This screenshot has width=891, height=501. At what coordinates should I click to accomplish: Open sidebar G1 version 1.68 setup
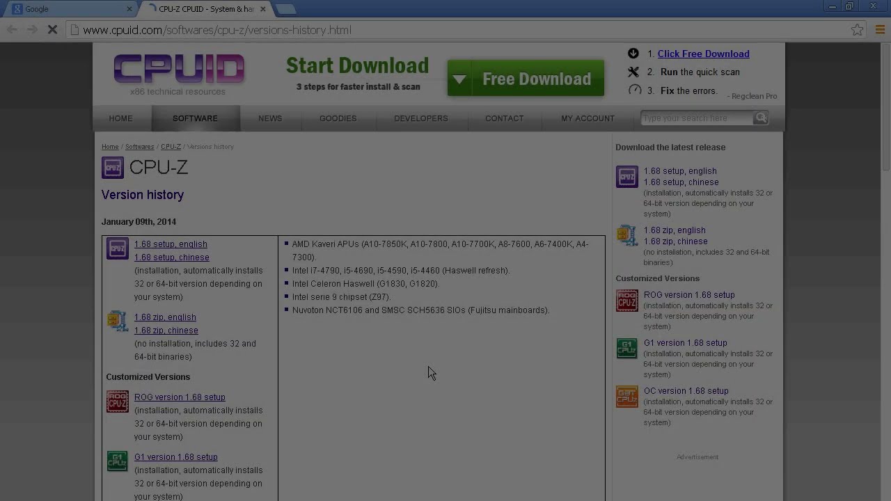(686, 343)
